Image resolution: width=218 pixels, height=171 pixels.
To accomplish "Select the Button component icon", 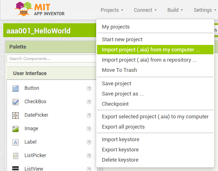I will 15,89.
